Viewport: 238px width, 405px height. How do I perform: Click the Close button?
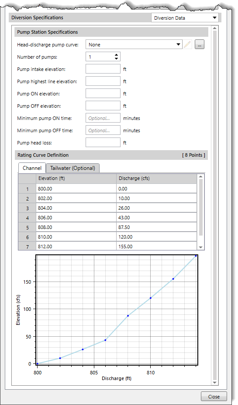click(214, 397)
